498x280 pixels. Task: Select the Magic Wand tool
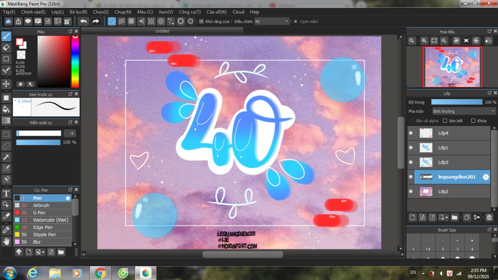(6, 157)
